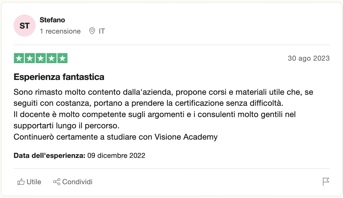Select the fourth green rating star
The height and width of the screenshot is (198, 343).
tap(51, 58)
